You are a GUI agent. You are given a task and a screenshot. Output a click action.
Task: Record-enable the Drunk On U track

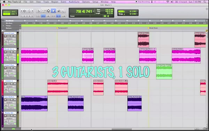(5, 52)
